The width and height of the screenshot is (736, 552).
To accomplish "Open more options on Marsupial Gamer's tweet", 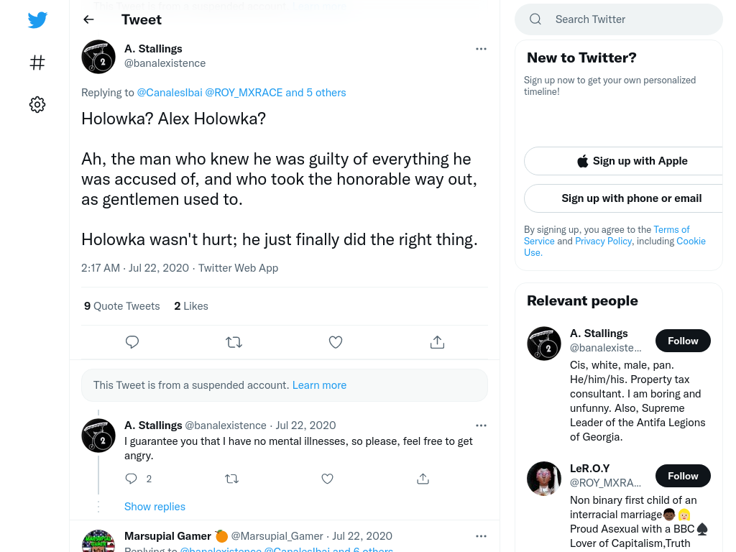I will (x=481, y=536).
